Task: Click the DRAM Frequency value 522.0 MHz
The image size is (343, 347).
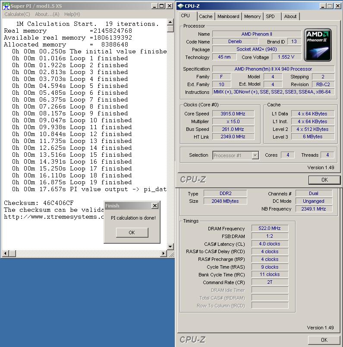Action: pos(270,228)
